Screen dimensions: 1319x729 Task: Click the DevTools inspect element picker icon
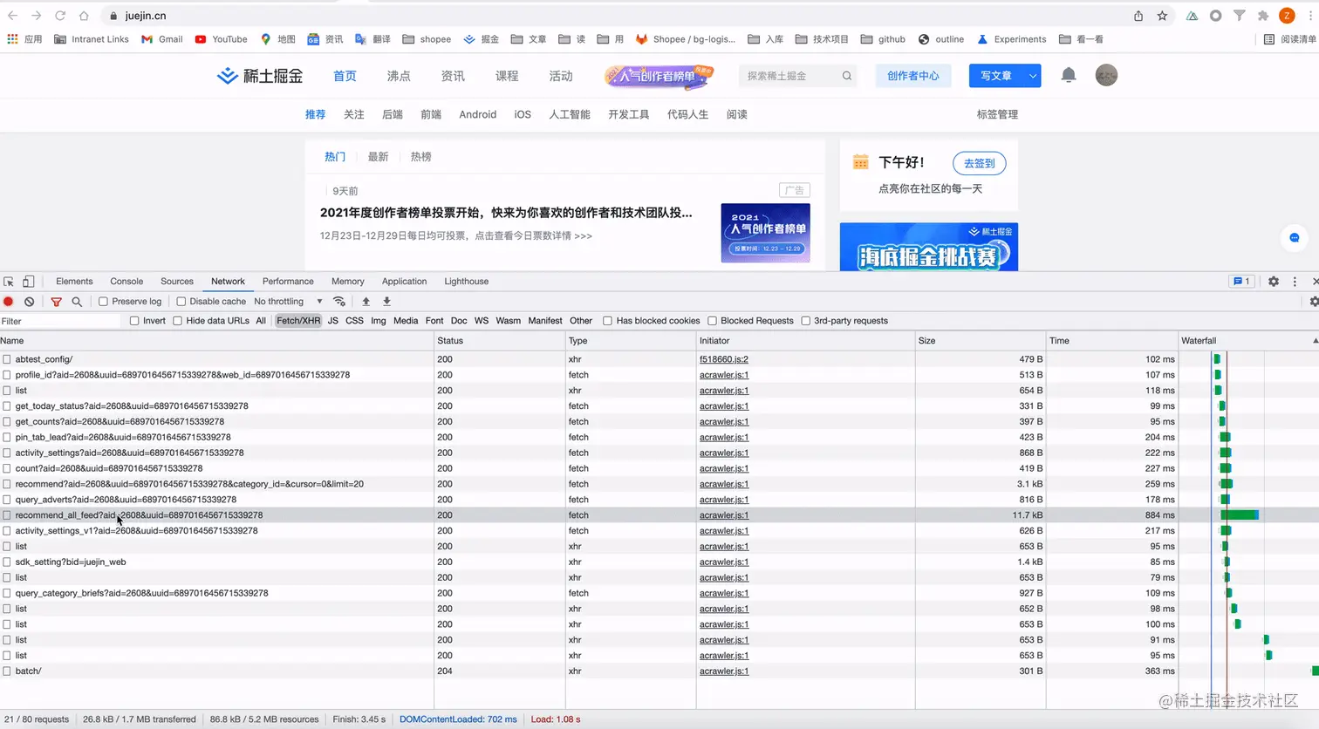point(9,282)
